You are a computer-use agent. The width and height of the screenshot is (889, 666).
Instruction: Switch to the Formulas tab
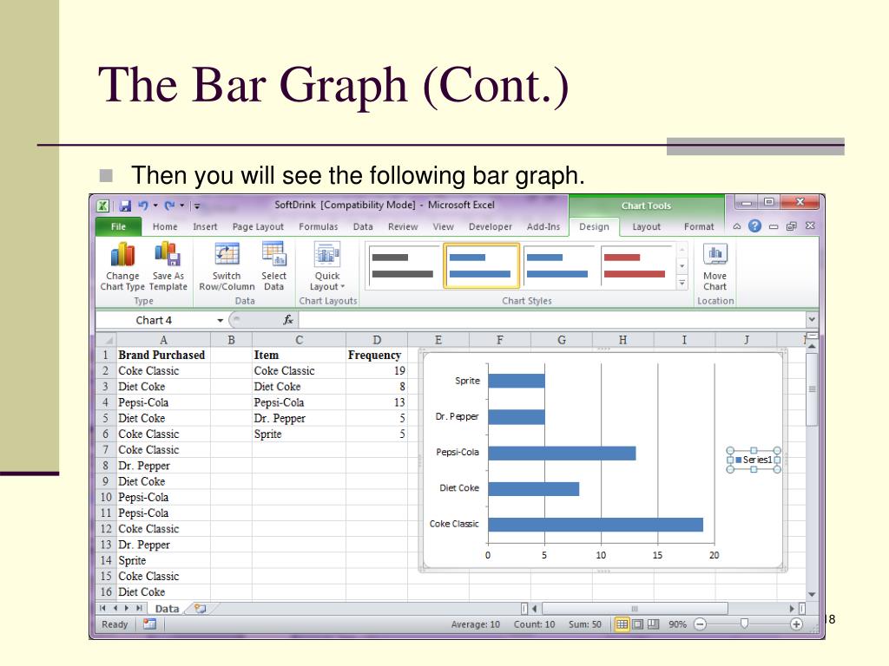[318, 226]
